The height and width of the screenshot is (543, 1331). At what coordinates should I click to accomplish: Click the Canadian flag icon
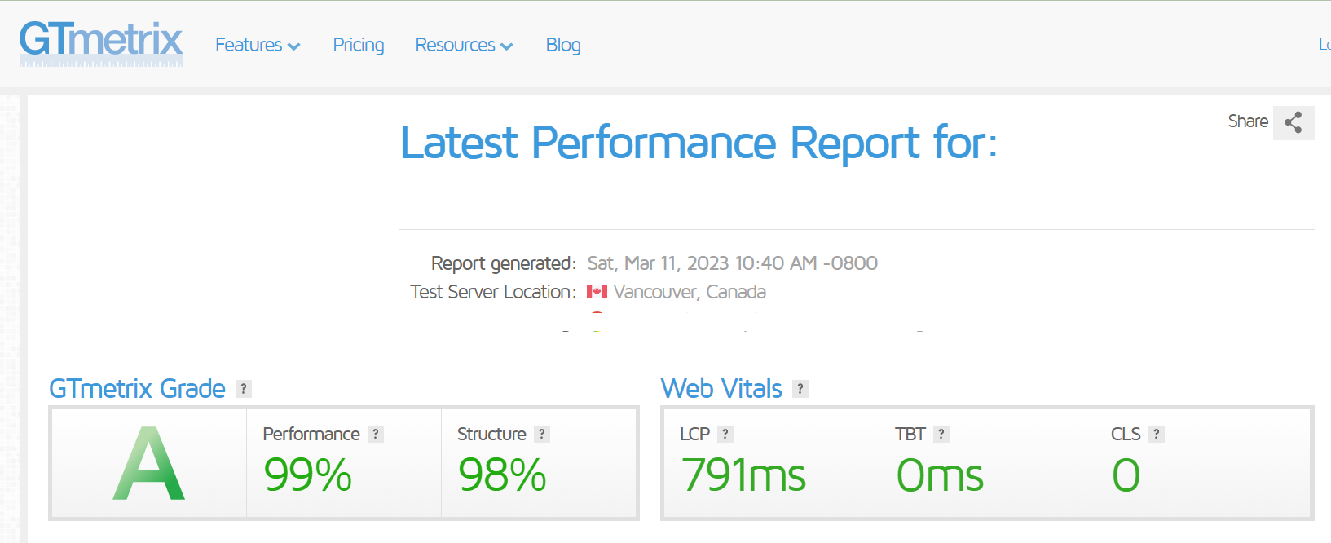(x=597, y=292)
